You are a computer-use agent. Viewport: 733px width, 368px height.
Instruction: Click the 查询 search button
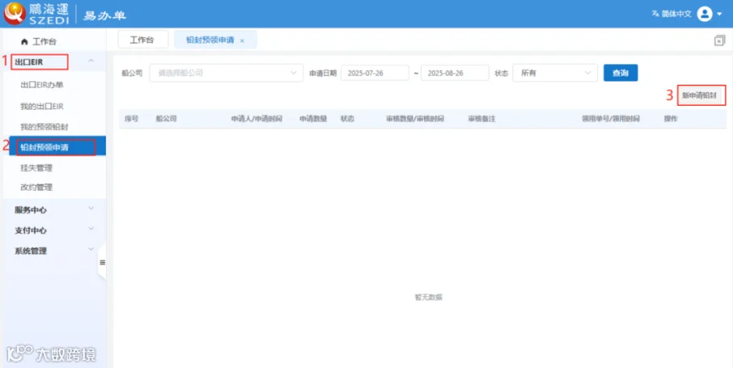click(x=621, y=73)
